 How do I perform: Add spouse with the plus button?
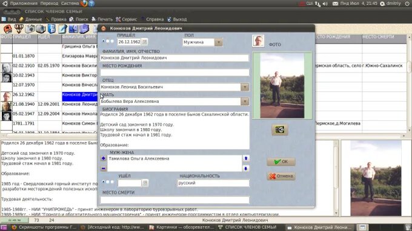click(x=103, y=158)
